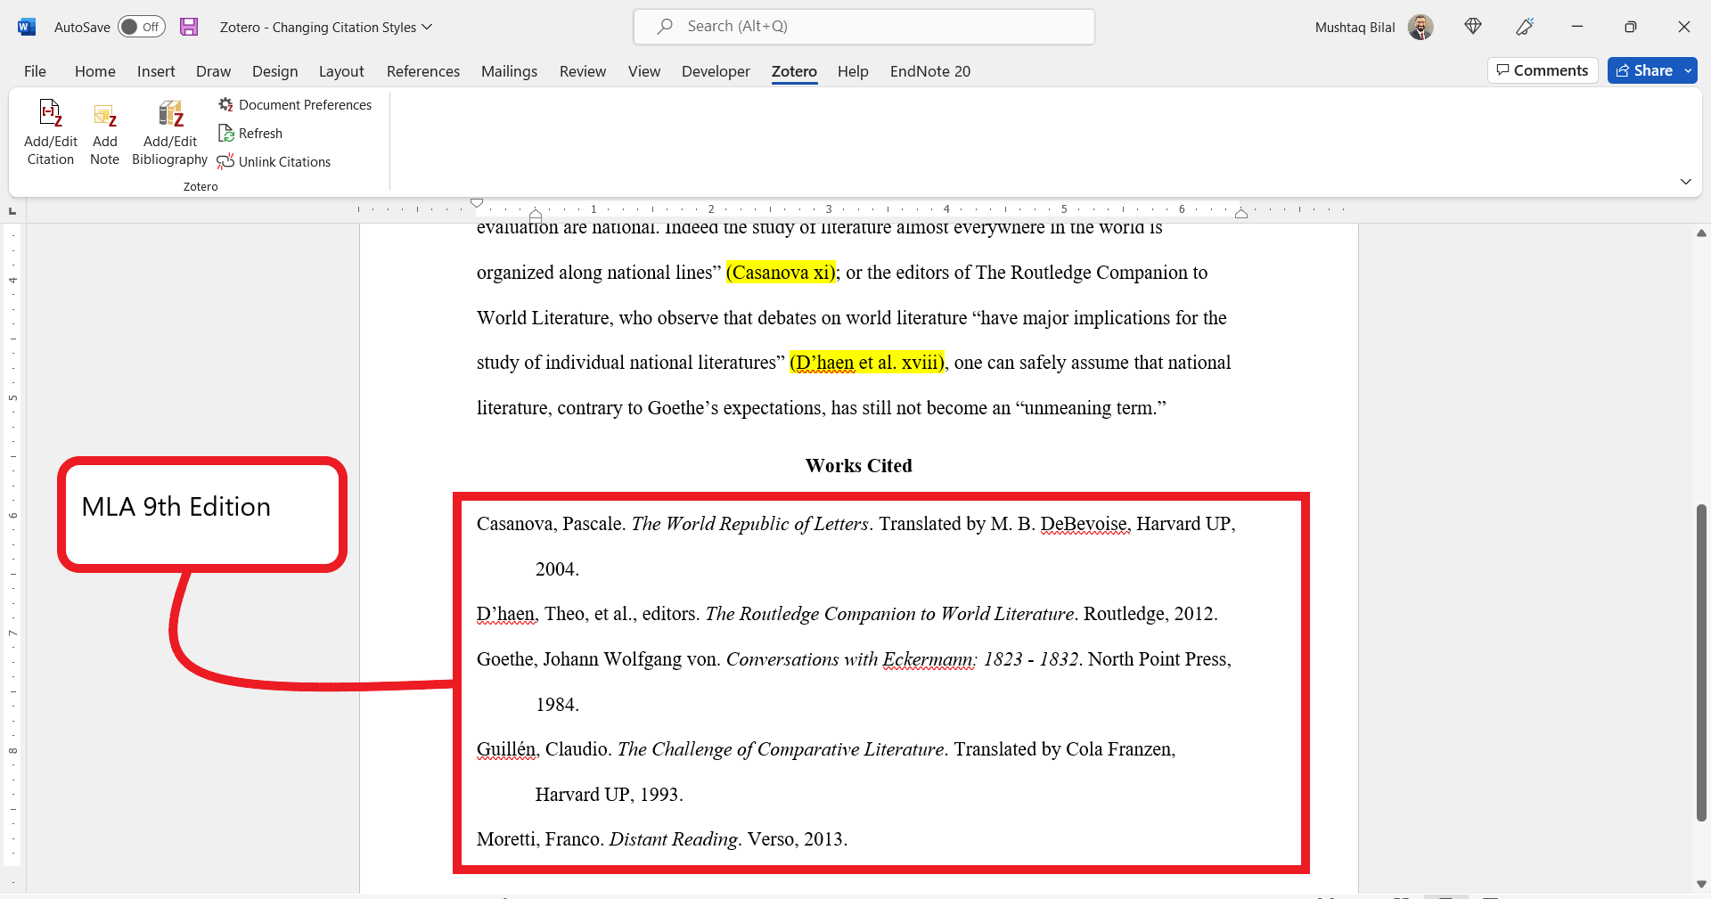Collapse the ribbon with the chevron

(1685, 181)
